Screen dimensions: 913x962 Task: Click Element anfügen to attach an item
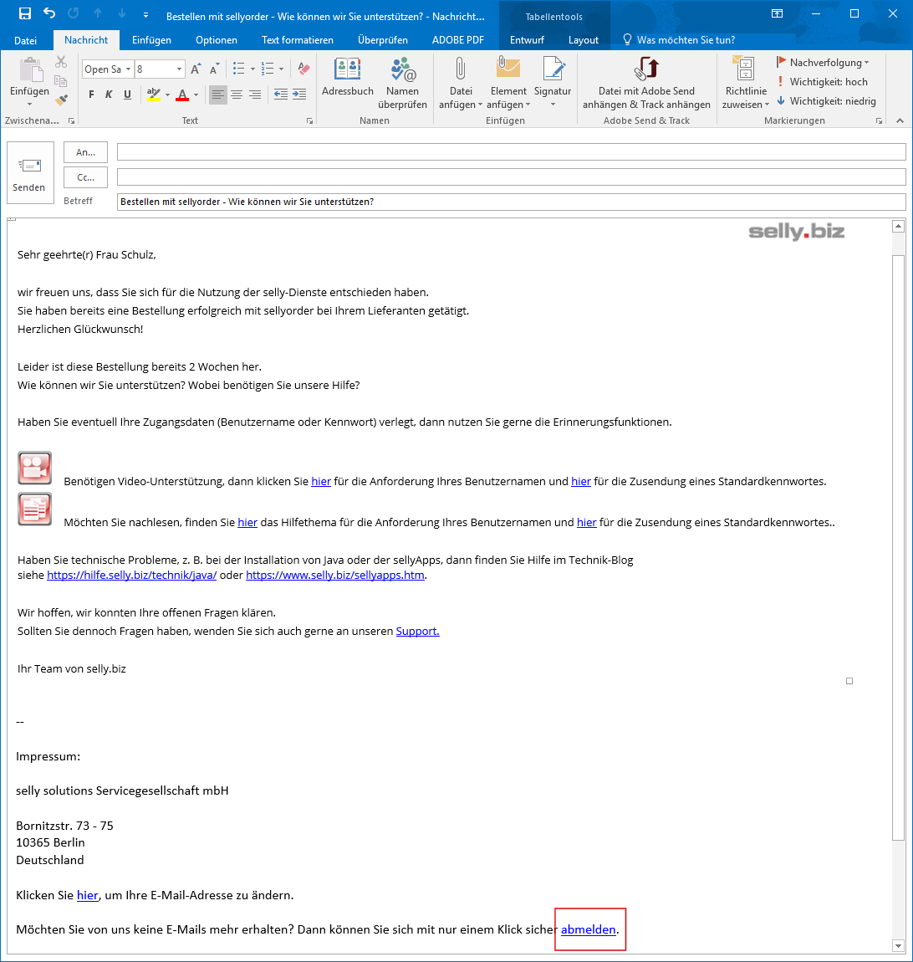508,84
